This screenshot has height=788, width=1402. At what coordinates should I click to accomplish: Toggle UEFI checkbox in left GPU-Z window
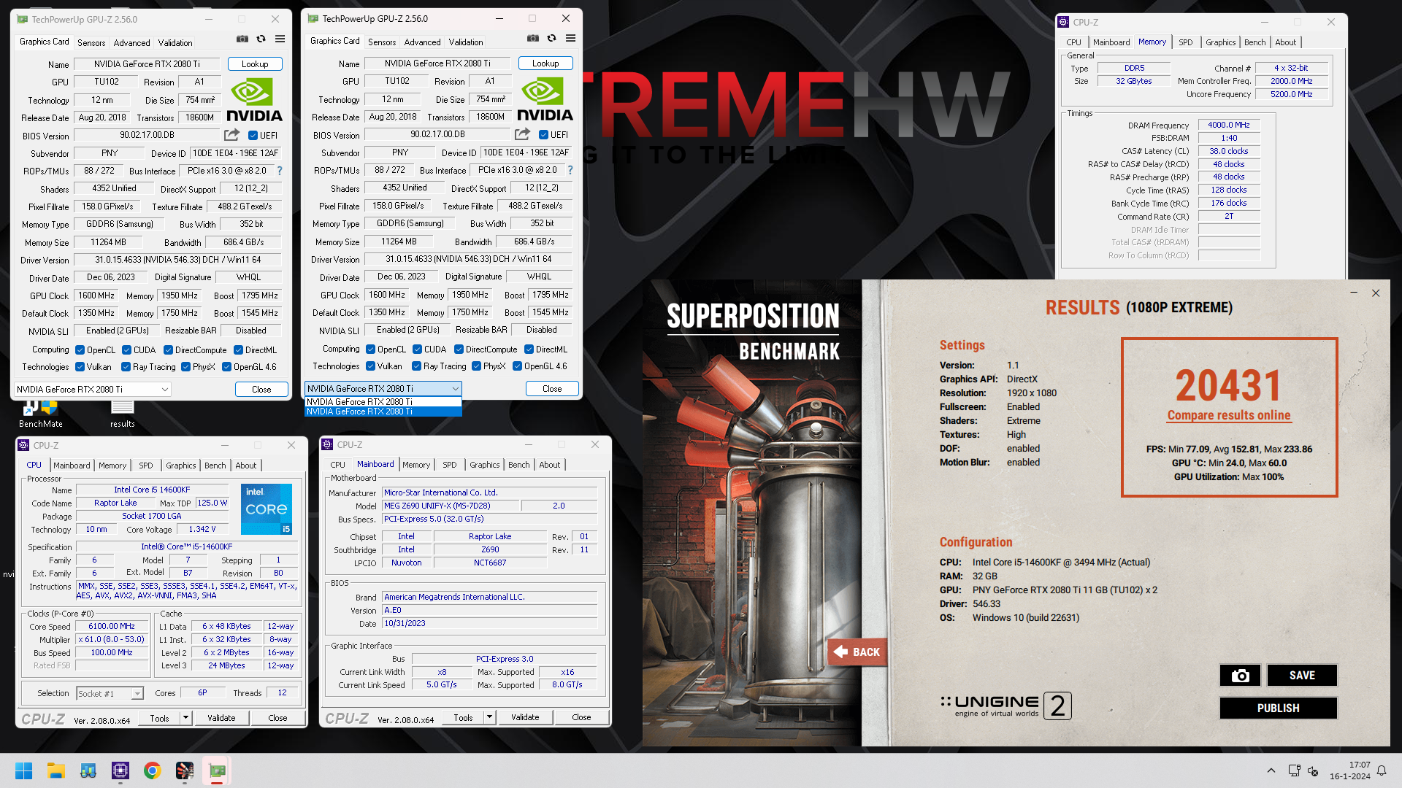pos(253,136)
